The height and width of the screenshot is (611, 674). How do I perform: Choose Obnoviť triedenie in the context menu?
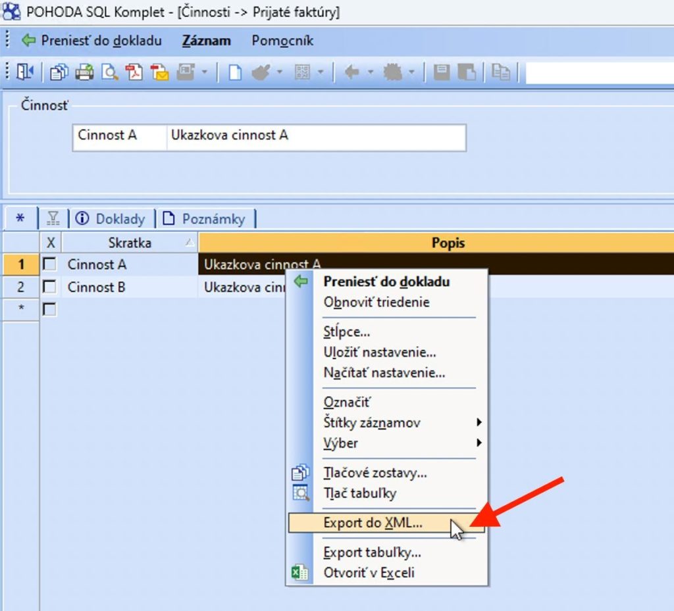[x=386, y=302]
